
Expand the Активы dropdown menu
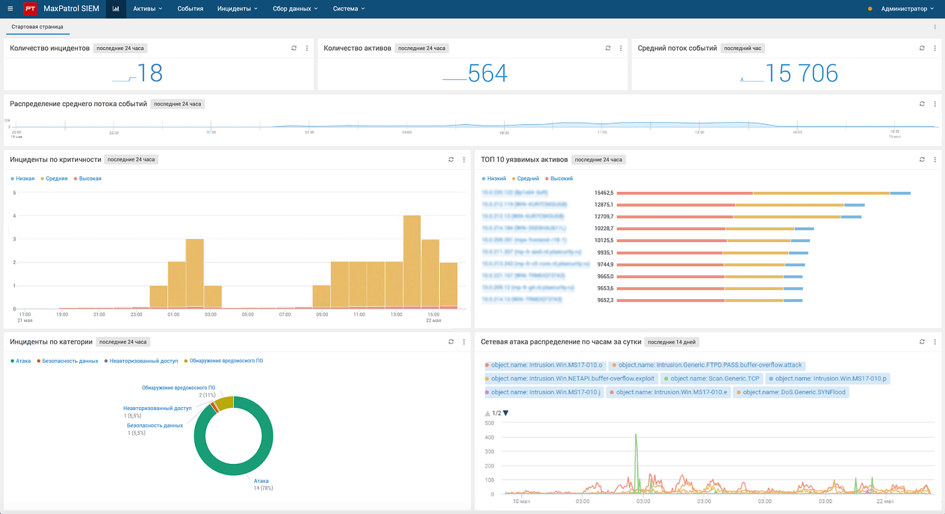tap(148, 9)
